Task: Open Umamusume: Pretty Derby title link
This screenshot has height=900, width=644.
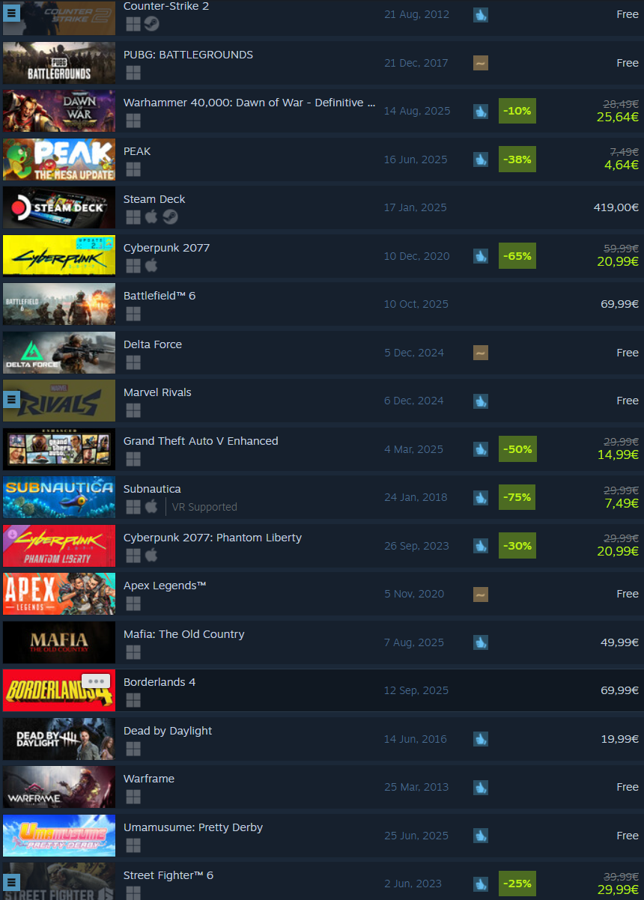Action: pos(193,827)
